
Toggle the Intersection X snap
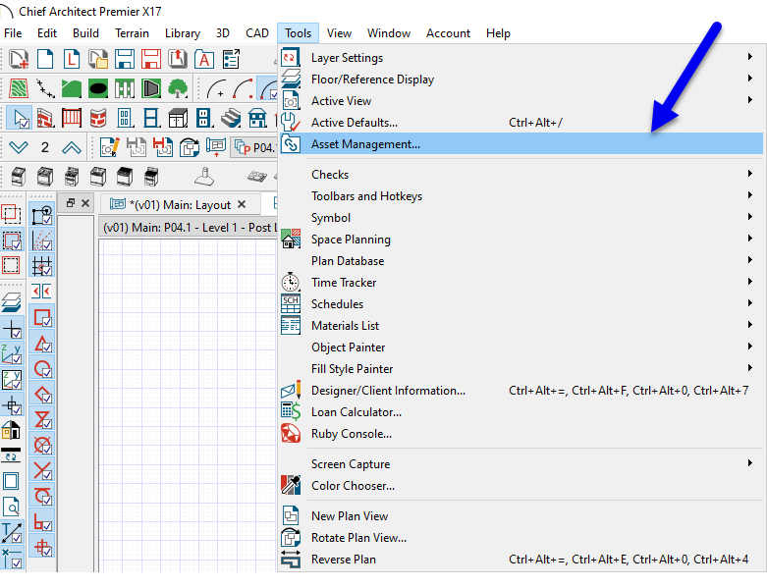pyautogui.click(x=42, y=470)
